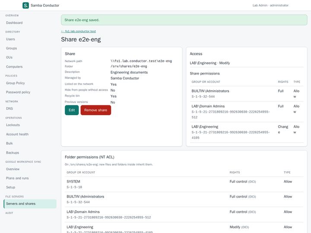Open the Computers list
The width and height of the screenshot is (311, 233).
pyautogui.click(x=14, y=67)
